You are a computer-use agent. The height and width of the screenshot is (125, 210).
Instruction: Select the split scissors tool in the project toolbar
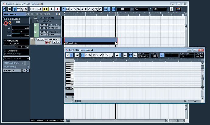[71, 9]
